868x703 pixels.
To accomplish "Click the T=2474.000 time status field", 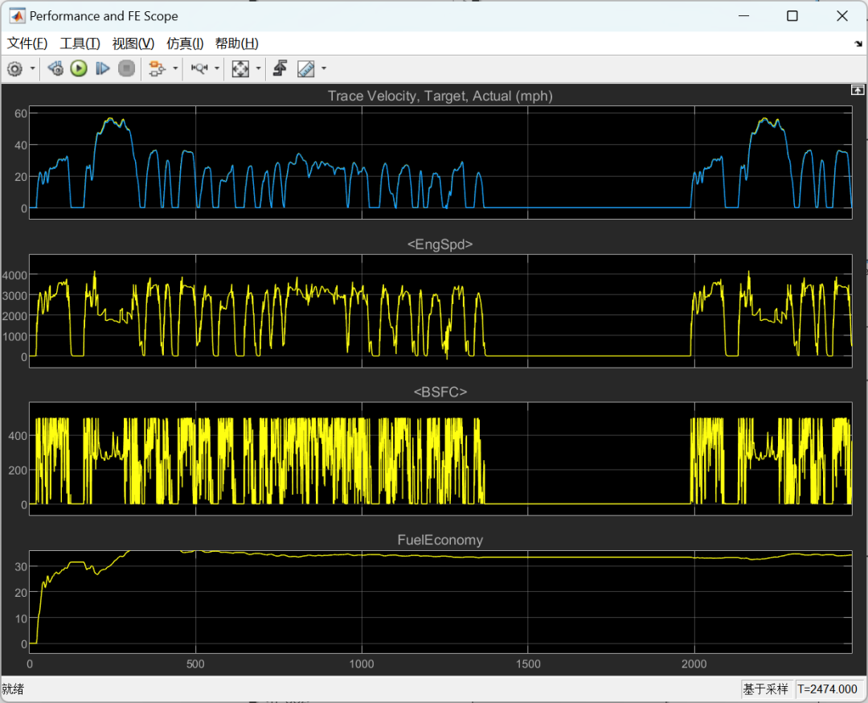I will click(827, 689).
